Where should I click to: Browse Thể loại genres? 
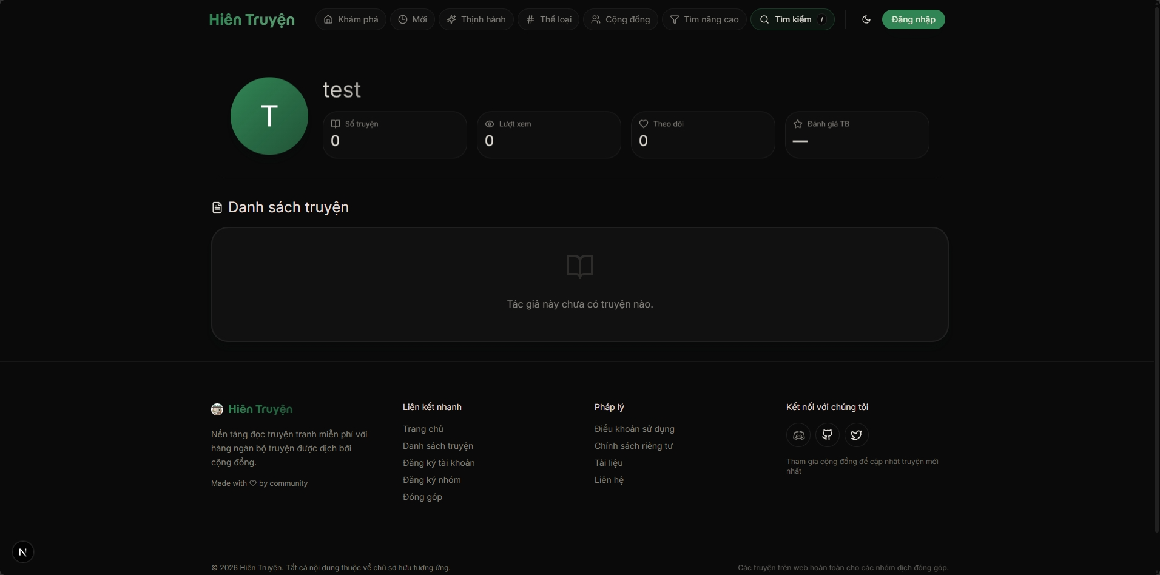(548, 19)
